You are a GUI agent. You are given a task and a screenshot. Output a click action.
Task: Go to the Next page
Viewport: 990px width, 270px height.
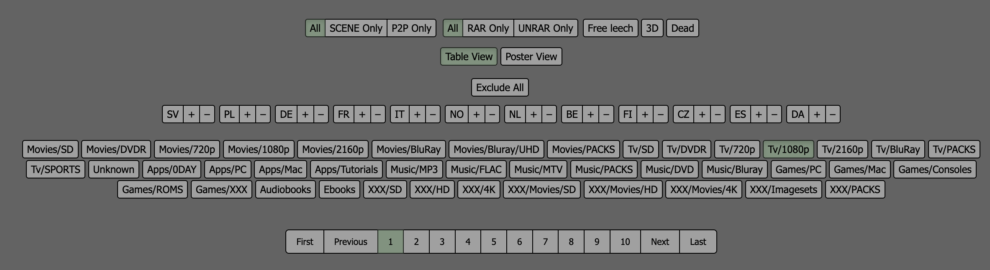pos(660,242)
